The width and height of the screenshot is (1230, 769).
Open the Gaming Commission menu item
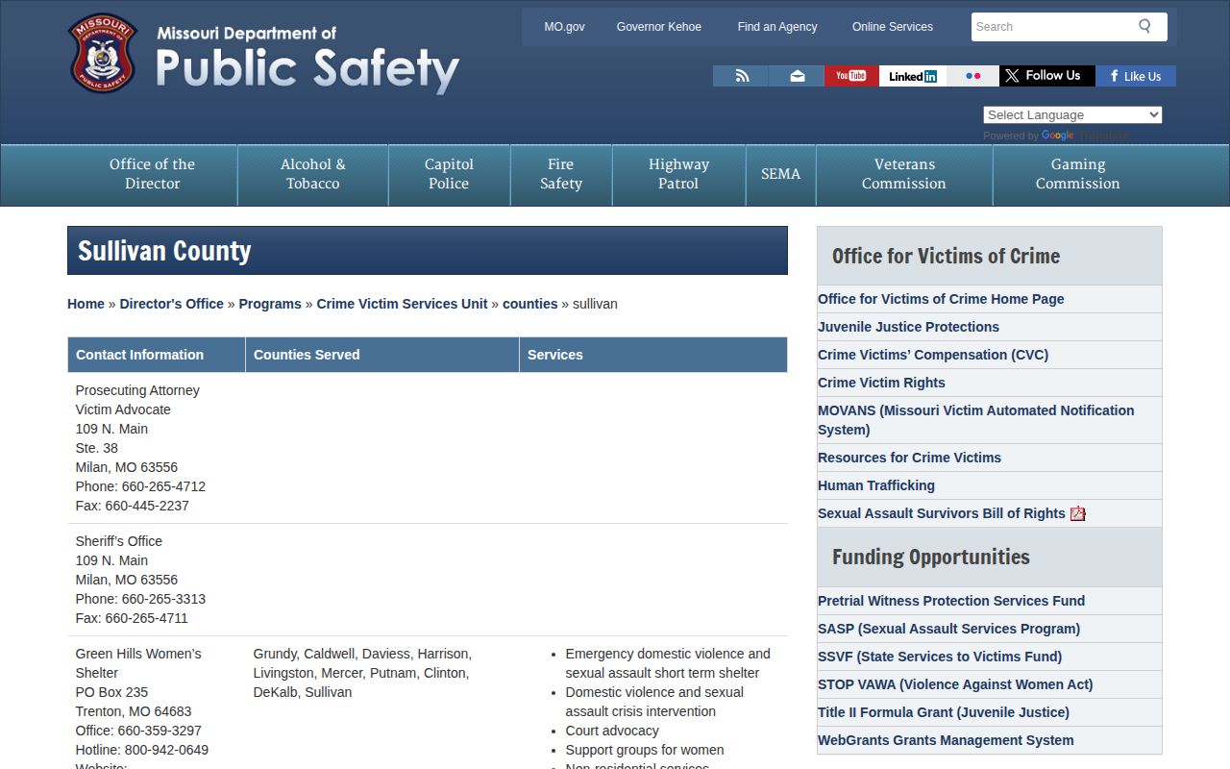point(1078,174)
